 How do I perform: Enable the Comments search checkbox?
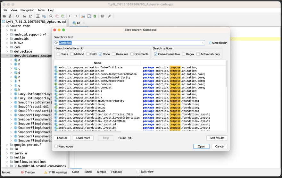(132, 54)
